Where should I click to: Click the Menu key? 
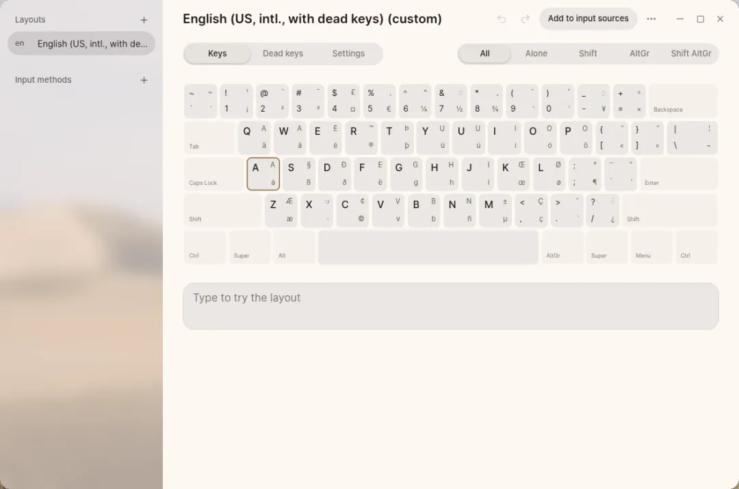click(x=652, y=247)
